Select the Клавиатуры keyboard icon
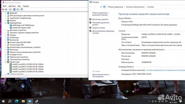Viewport: 185px width, 104px height. pos(8,38)
